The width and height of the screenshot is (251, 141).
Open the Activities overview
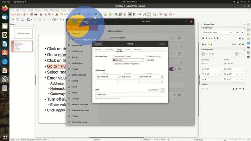coord(5,2)
